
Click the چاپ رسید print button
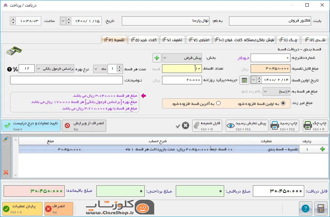[285, 125]
